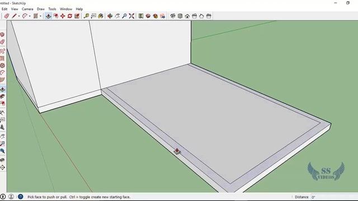Select the Eraser tool in top toolbar
The height and width of the screenshot is (201, 358).
click(7, 16)
